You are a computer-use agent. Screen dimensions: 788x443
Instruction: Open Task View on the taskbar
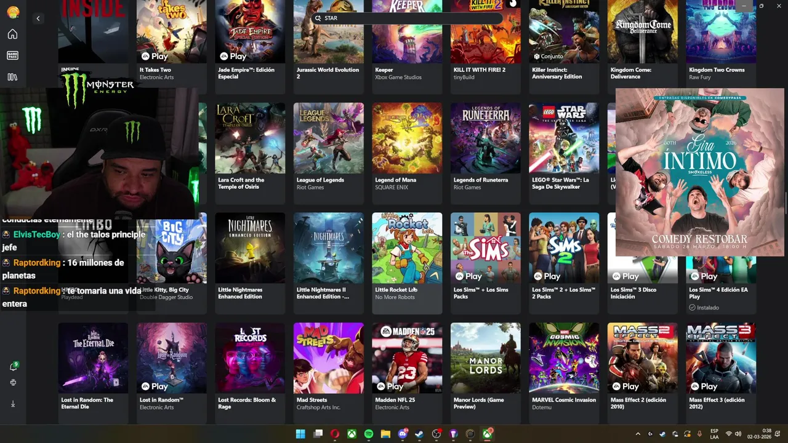pos(318,434)
